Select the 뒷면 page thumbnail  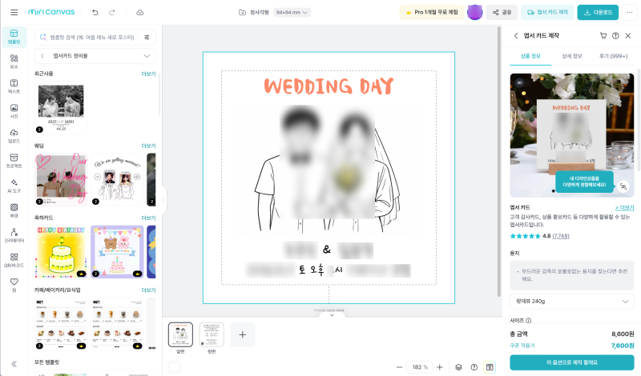(212, 334)
